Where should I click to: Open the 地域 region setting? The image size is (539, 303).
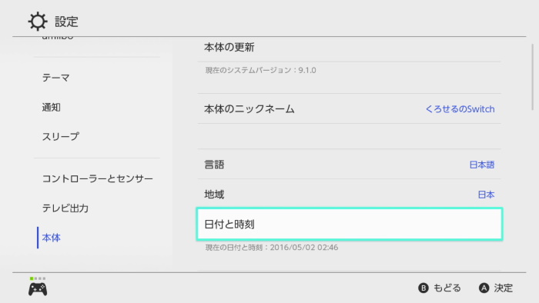(350, 194)
